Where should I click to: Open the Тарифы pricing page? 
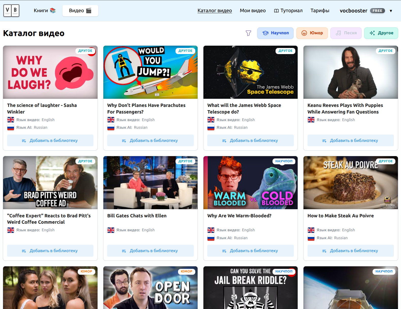(320, 11)
